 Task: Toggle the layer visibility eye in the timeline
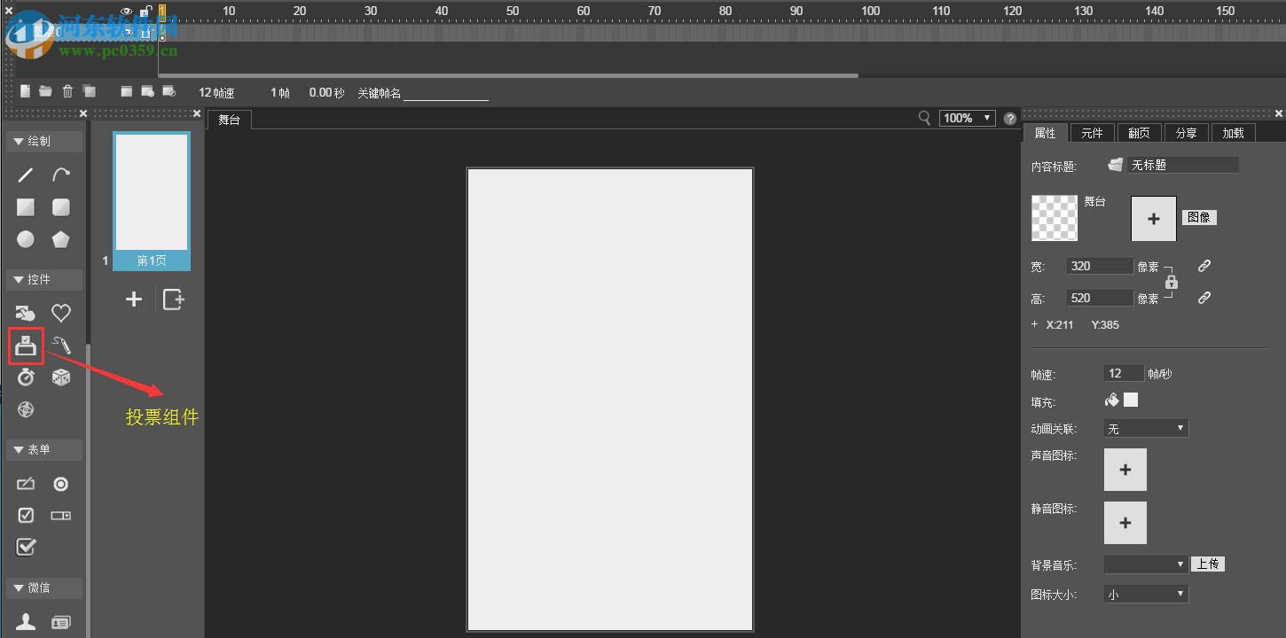pos(125,12)
